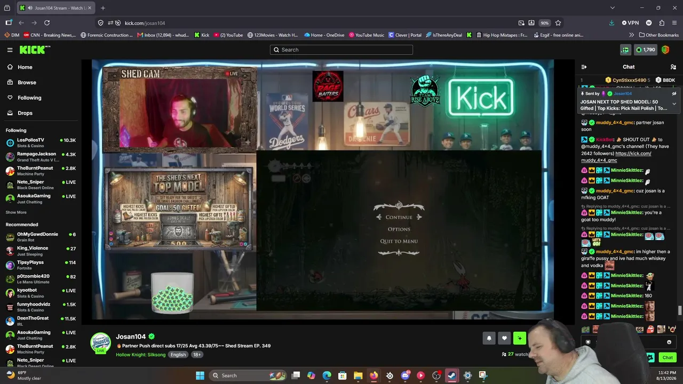The image size is (683, 384).
Task: Open Windows Start menu
Action: (x=200, y=375)
